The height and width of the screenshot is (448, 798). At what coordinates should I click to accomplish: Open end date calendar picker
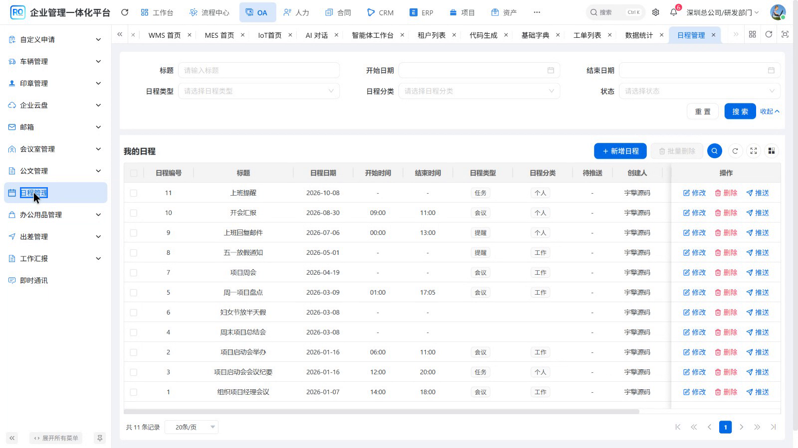click(x=771, y=70)
